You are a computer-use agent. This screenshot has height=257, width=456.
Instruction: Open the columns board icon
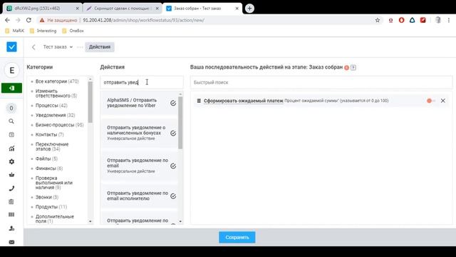11,215
